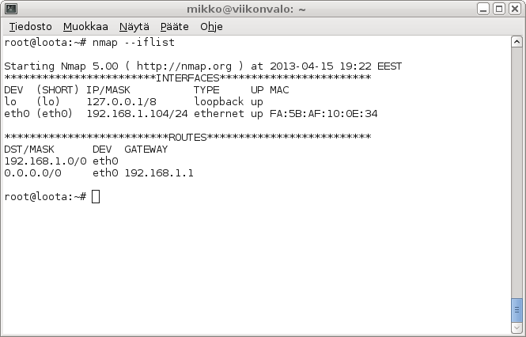Open the Ohje help menu
526x337 pixels.
point(211,27)
